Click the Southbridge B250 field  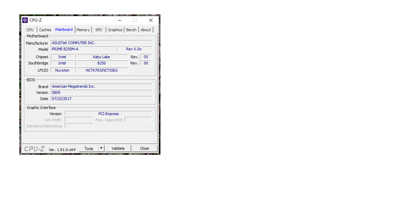click(101, 63)
